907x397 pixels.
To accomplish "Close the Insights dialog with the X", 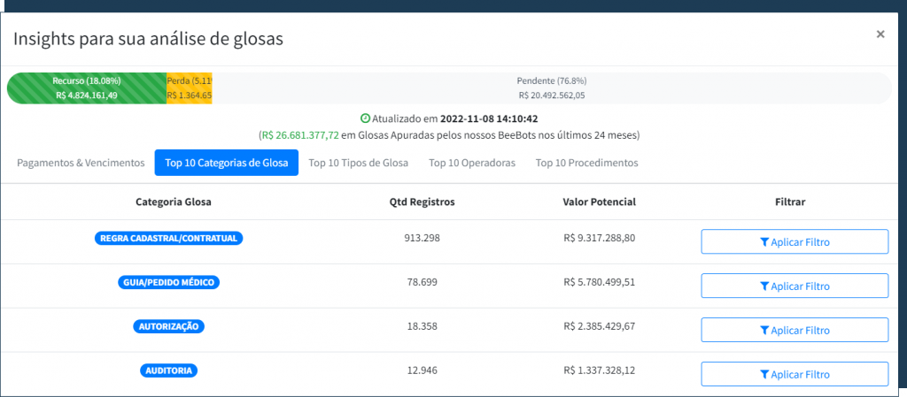I will click(x=880, y=34).
